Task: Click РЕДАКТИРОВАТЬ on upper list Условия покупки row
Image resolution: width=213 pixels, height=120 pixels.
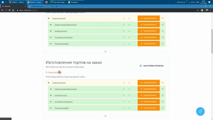Action: click(x=149, y=31)
